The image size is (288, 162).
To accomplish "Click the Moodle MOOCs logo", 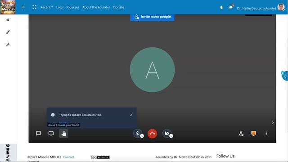I will pos(8,7).
